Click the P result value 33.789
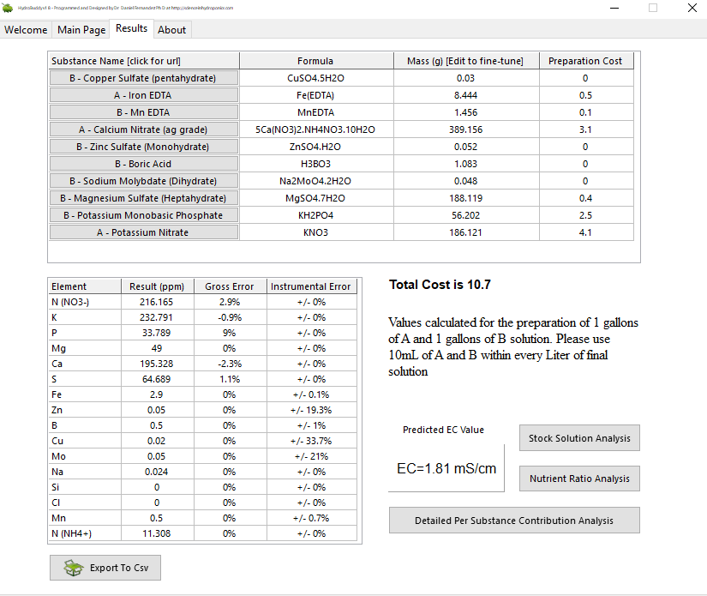 [158, 333]
